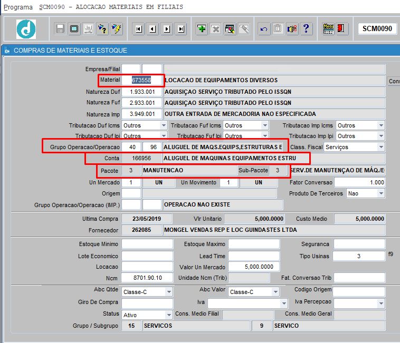Viewport: 400px width, 343px height.
Task: Click the Codigo Origem input field
Action: (359, 292)
